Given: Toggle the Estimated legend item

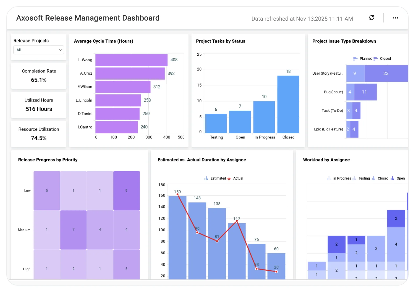Looking at the screenshot, I should coord(215,178).
